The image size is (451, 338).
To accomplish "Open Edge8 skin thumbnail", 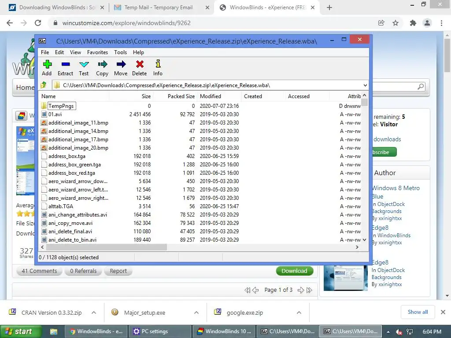I will click(345, 278).
